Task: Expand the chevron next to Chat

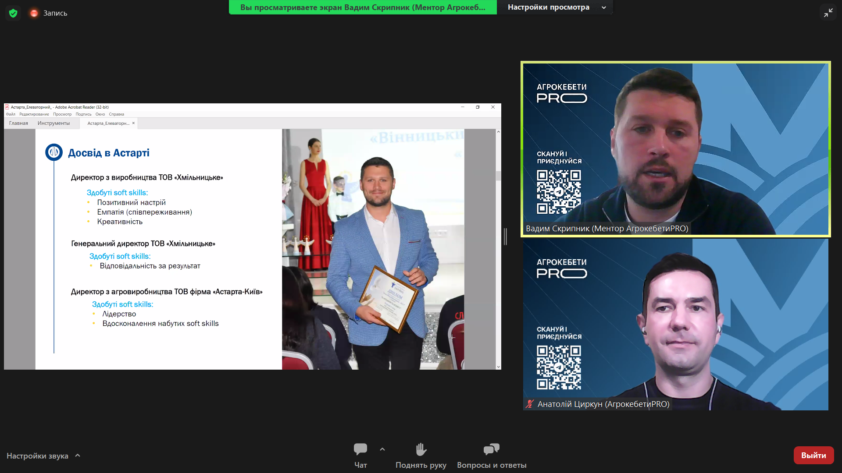Action: click(382, 449)
